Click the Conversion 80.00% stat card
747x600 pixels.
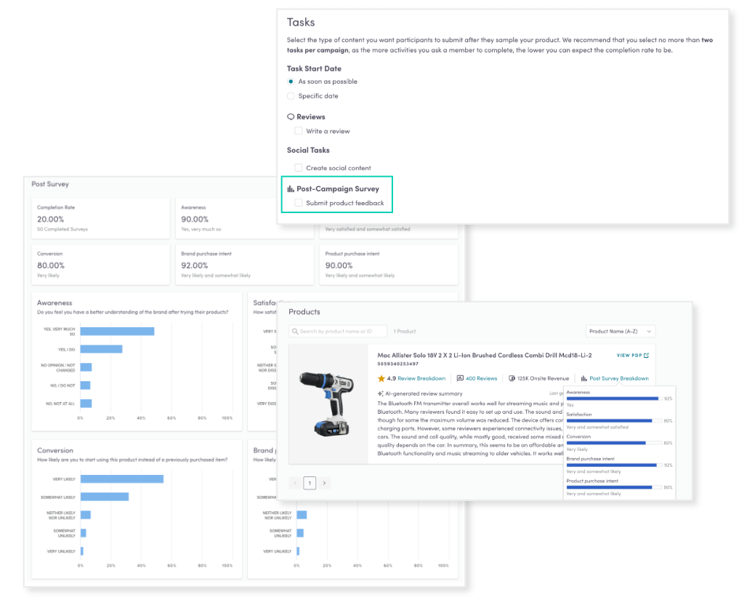pyautogui.click(x=100, y=265)
